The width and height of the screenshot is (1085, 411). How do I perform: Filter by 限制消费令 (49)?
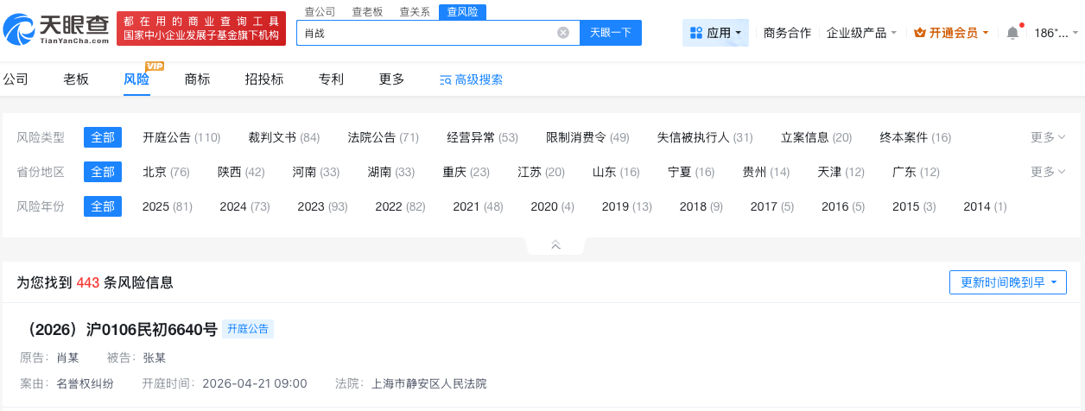tap(588, 137)
